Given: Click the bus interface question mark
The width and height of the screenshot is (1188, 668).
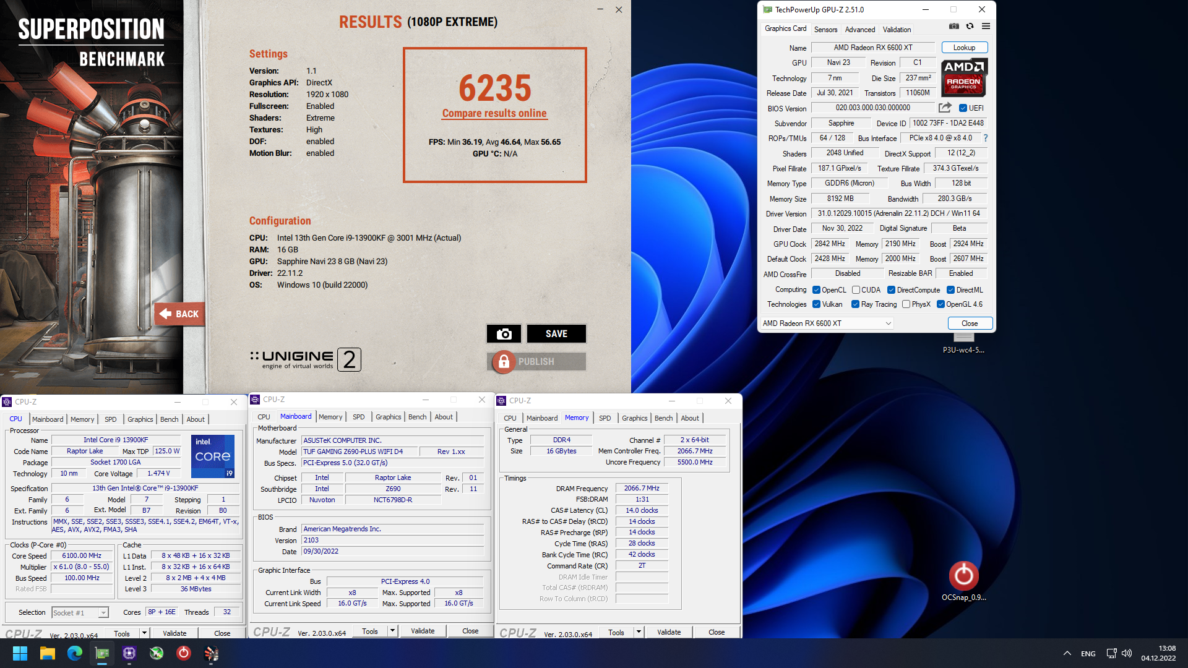Looking at the screenshot, I should coord(986,138).
